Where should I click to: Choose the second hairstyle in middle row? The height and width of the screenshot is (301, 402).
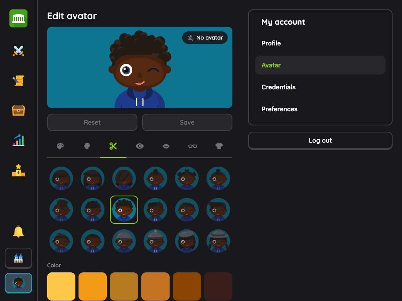coord(93,210)
